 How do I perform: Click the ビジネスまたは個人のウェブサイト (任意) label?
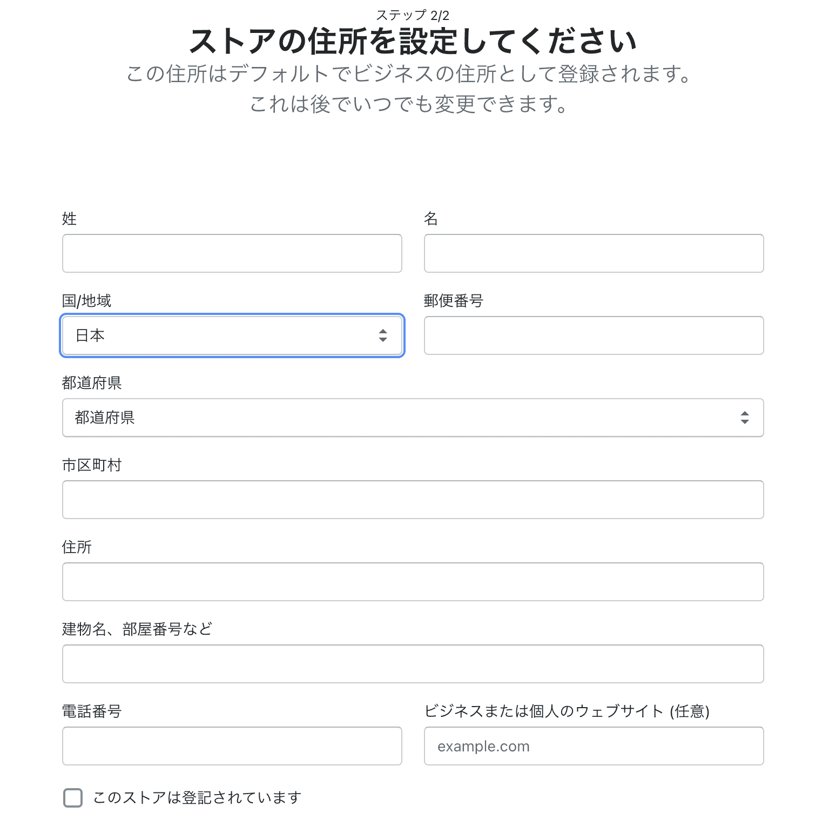pyautogui.click(x=567, y=711)
